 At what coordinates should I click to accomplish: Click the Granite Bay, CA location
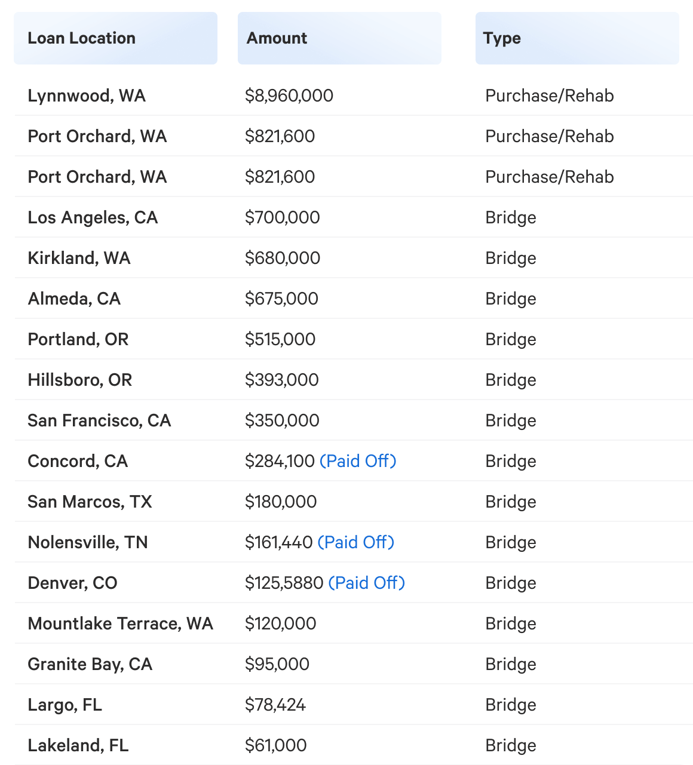90,664
